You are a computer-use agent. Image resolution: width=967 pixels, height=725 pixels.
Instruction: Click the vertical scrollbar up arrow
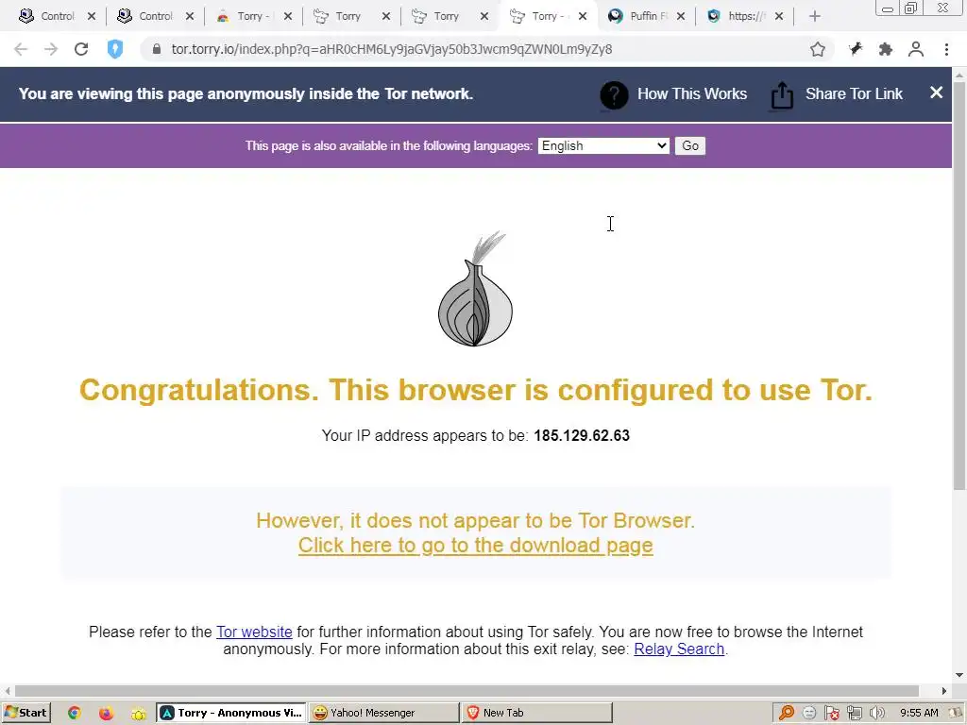pos(959,75)
